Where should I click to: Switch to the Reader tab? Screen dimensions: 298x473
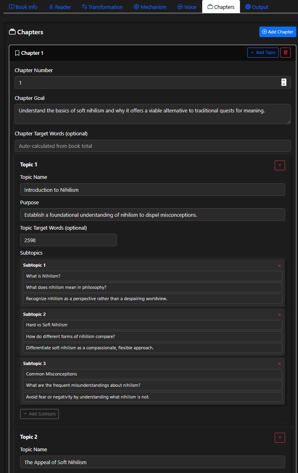pyautogui.click(x=60, y=7)
